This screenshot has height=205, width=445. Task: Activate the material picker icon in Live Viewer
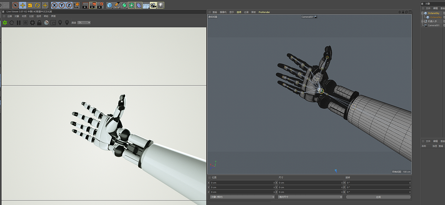[x=67, y=23]
